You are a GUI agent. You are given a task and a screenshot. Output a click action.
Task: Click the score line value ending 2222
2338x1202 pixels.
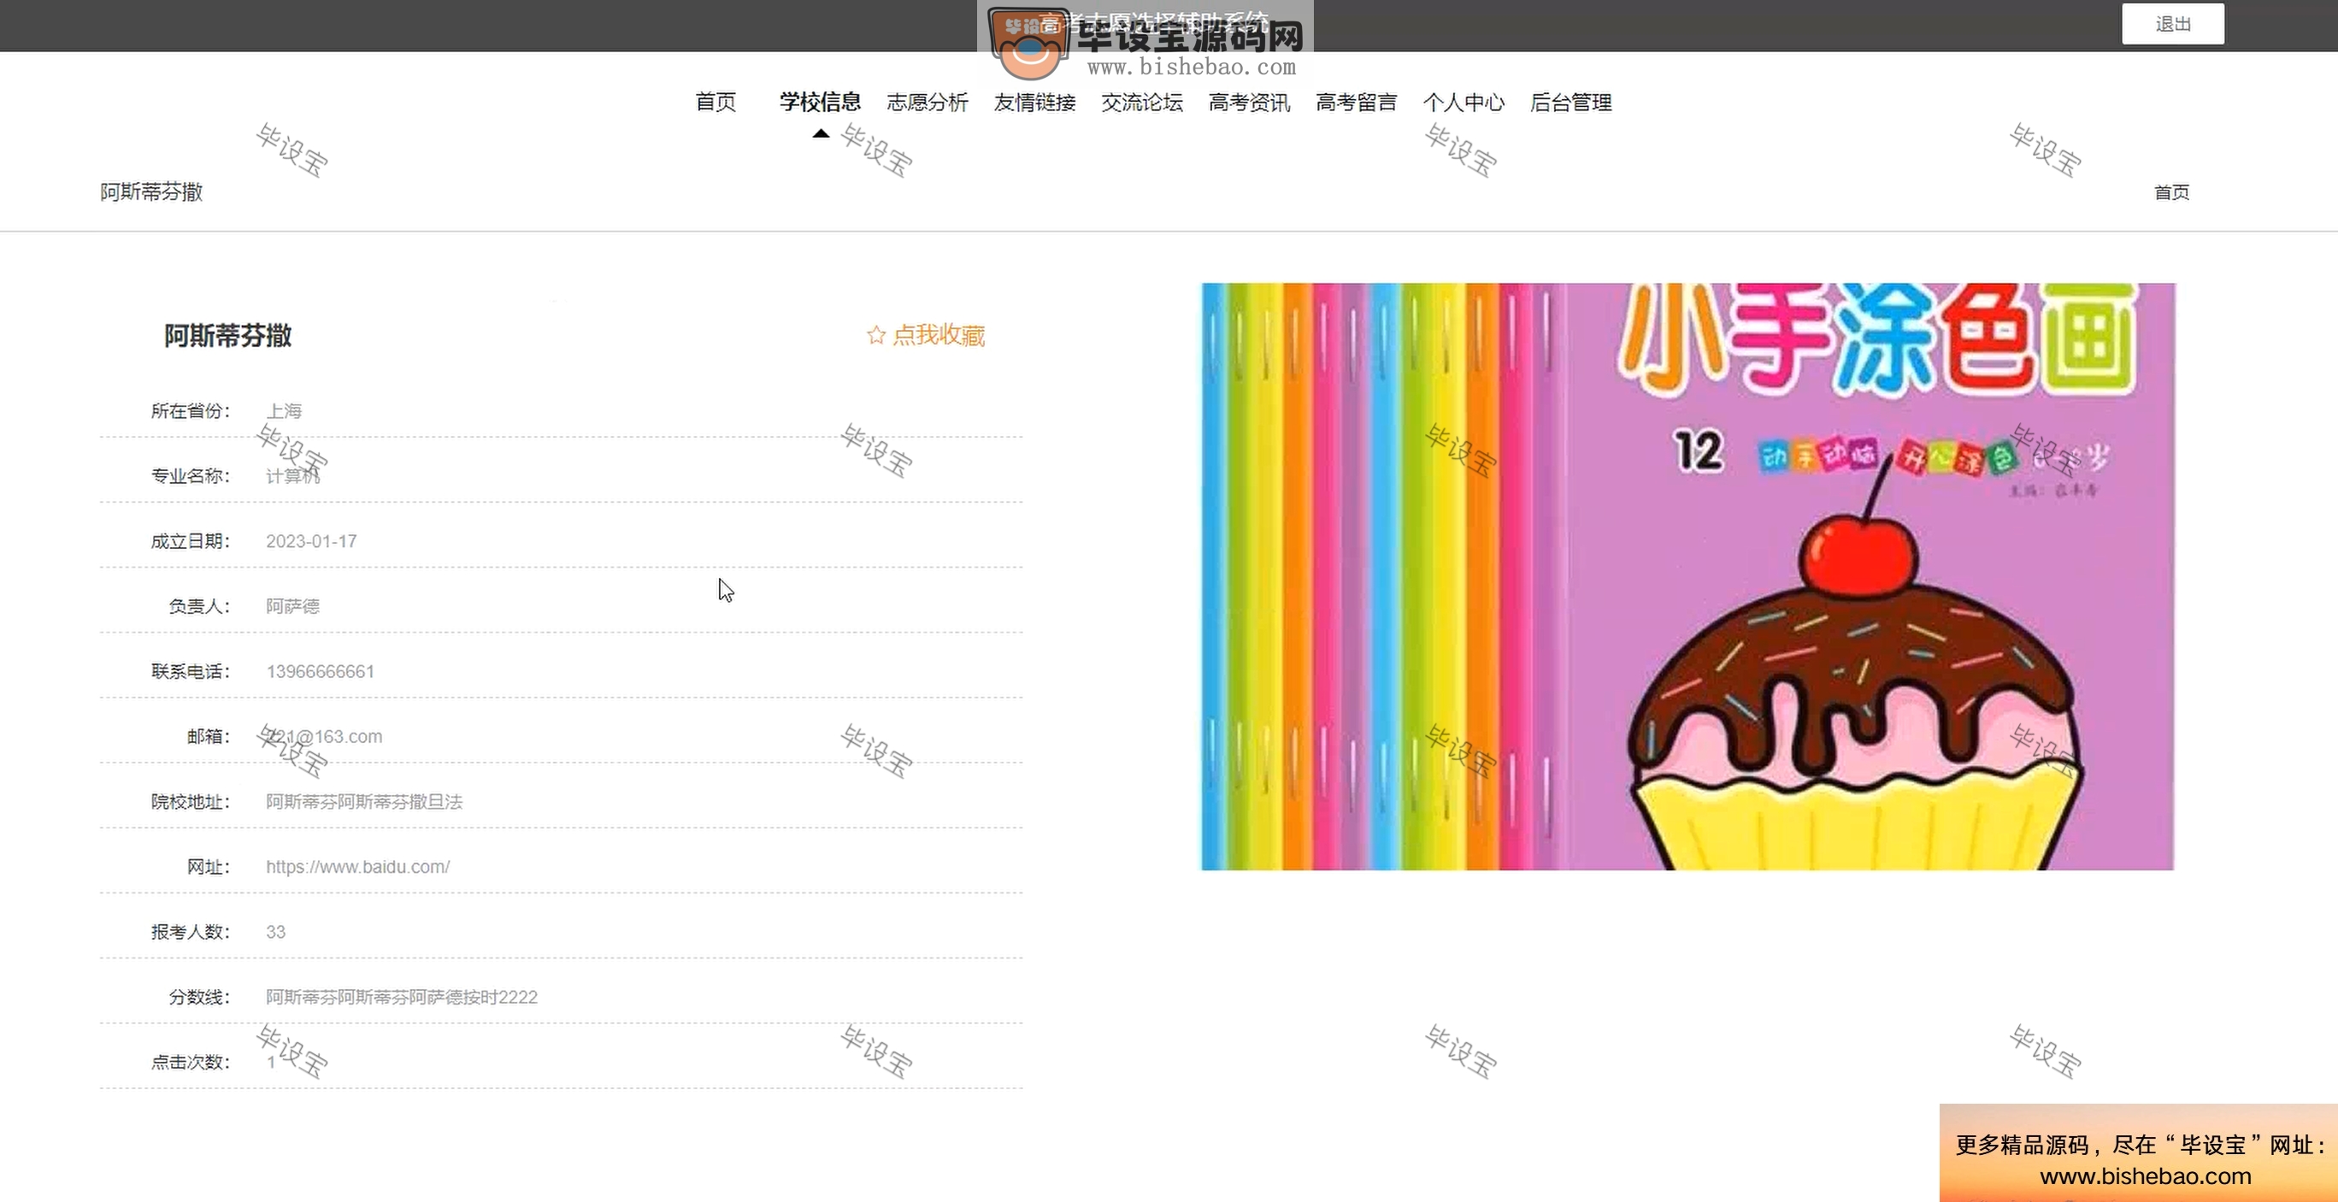click(x=402, y=997)
